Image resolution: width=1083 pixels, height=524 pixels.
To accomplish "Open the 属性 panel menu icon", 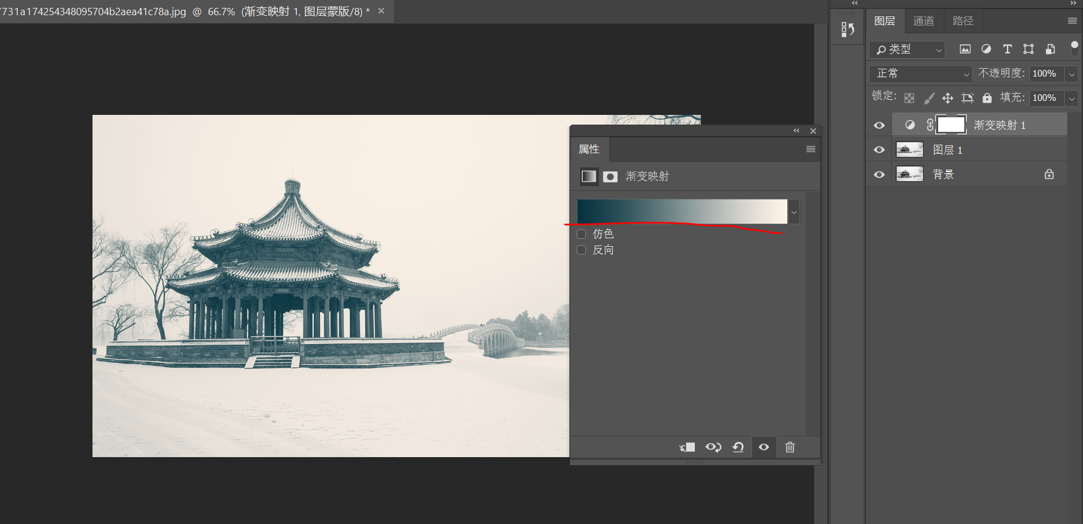I will [x=810, y=150].
